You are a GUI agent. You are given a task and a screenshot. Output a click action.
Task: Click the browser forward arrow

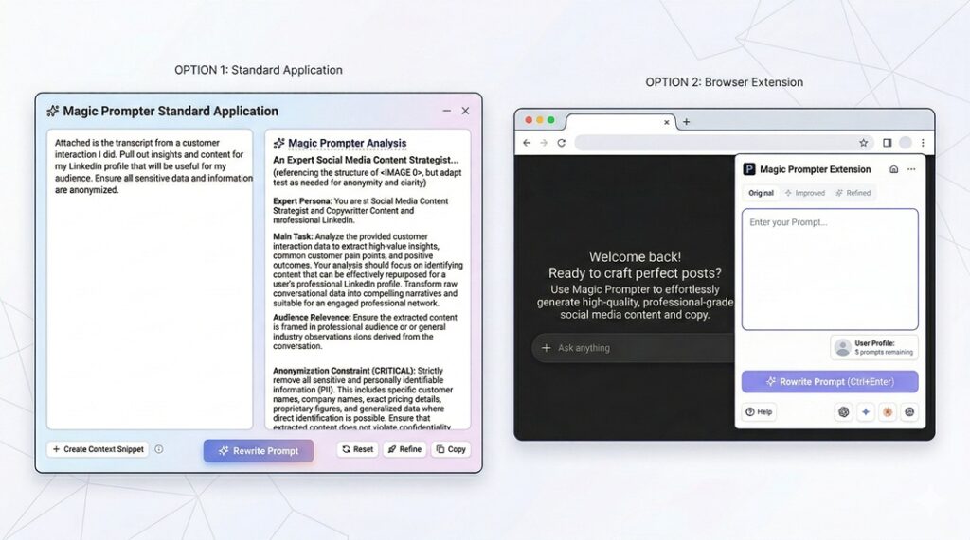pyautogui.click(x=544, y=143)
